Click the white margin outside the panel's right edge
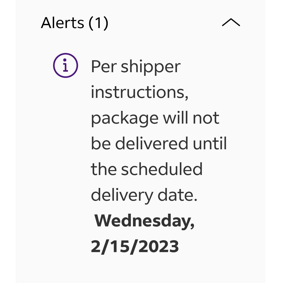The width and height of the screenshot is (281, 283). [x=273, y=141]
